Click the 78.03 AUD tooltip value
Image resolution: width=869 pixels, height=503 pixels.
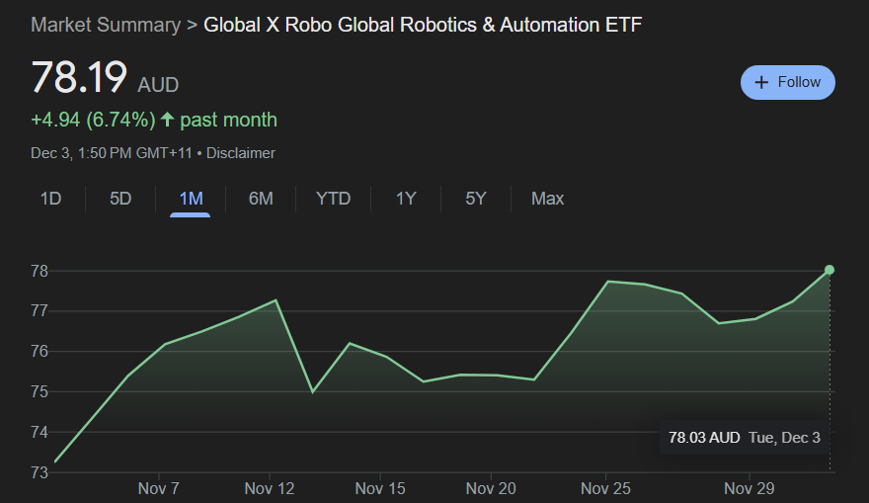[x=704, y=438]
